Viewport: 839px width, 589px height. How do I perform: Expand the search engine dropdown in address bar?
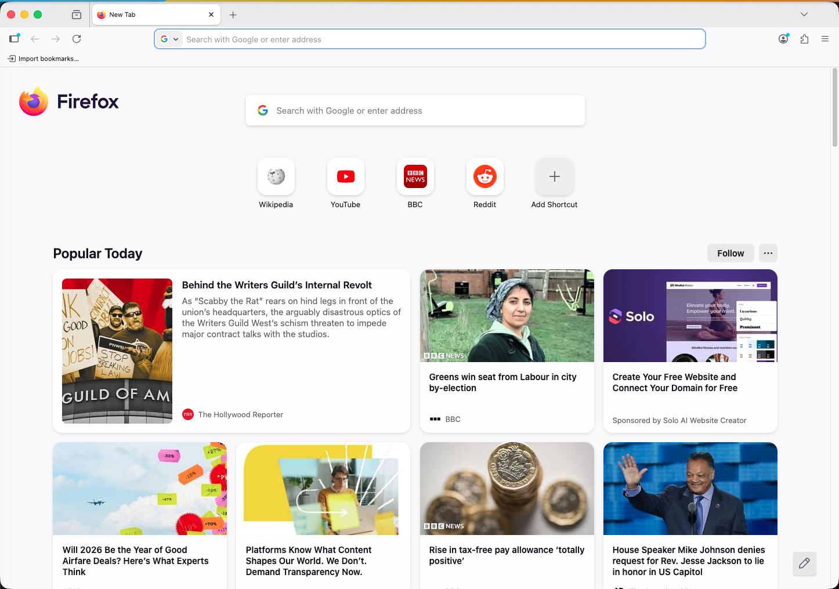(169, 39)
